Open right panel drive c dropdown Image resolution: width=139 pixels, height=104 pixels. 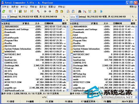click(x=77, y=17)
